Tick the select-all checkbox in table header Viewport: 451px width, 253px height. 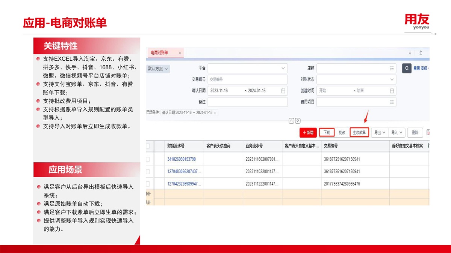point(147,146)
